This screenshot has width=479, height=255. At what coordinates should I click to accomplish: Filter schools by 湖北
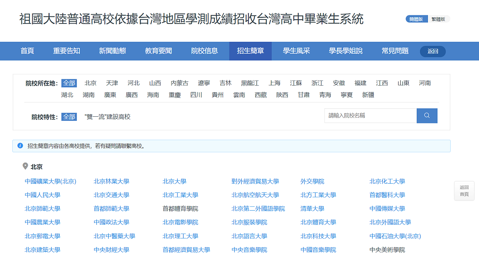[67, 95]
